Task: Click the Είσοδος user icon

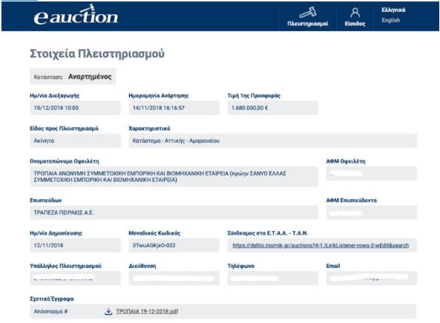Action: coord(355,13)
